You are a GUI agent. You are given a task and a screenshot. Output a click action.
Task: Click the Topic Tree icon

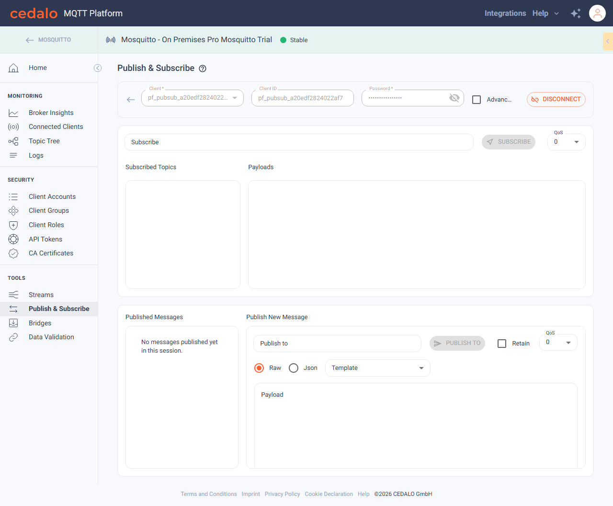[13, 141]
